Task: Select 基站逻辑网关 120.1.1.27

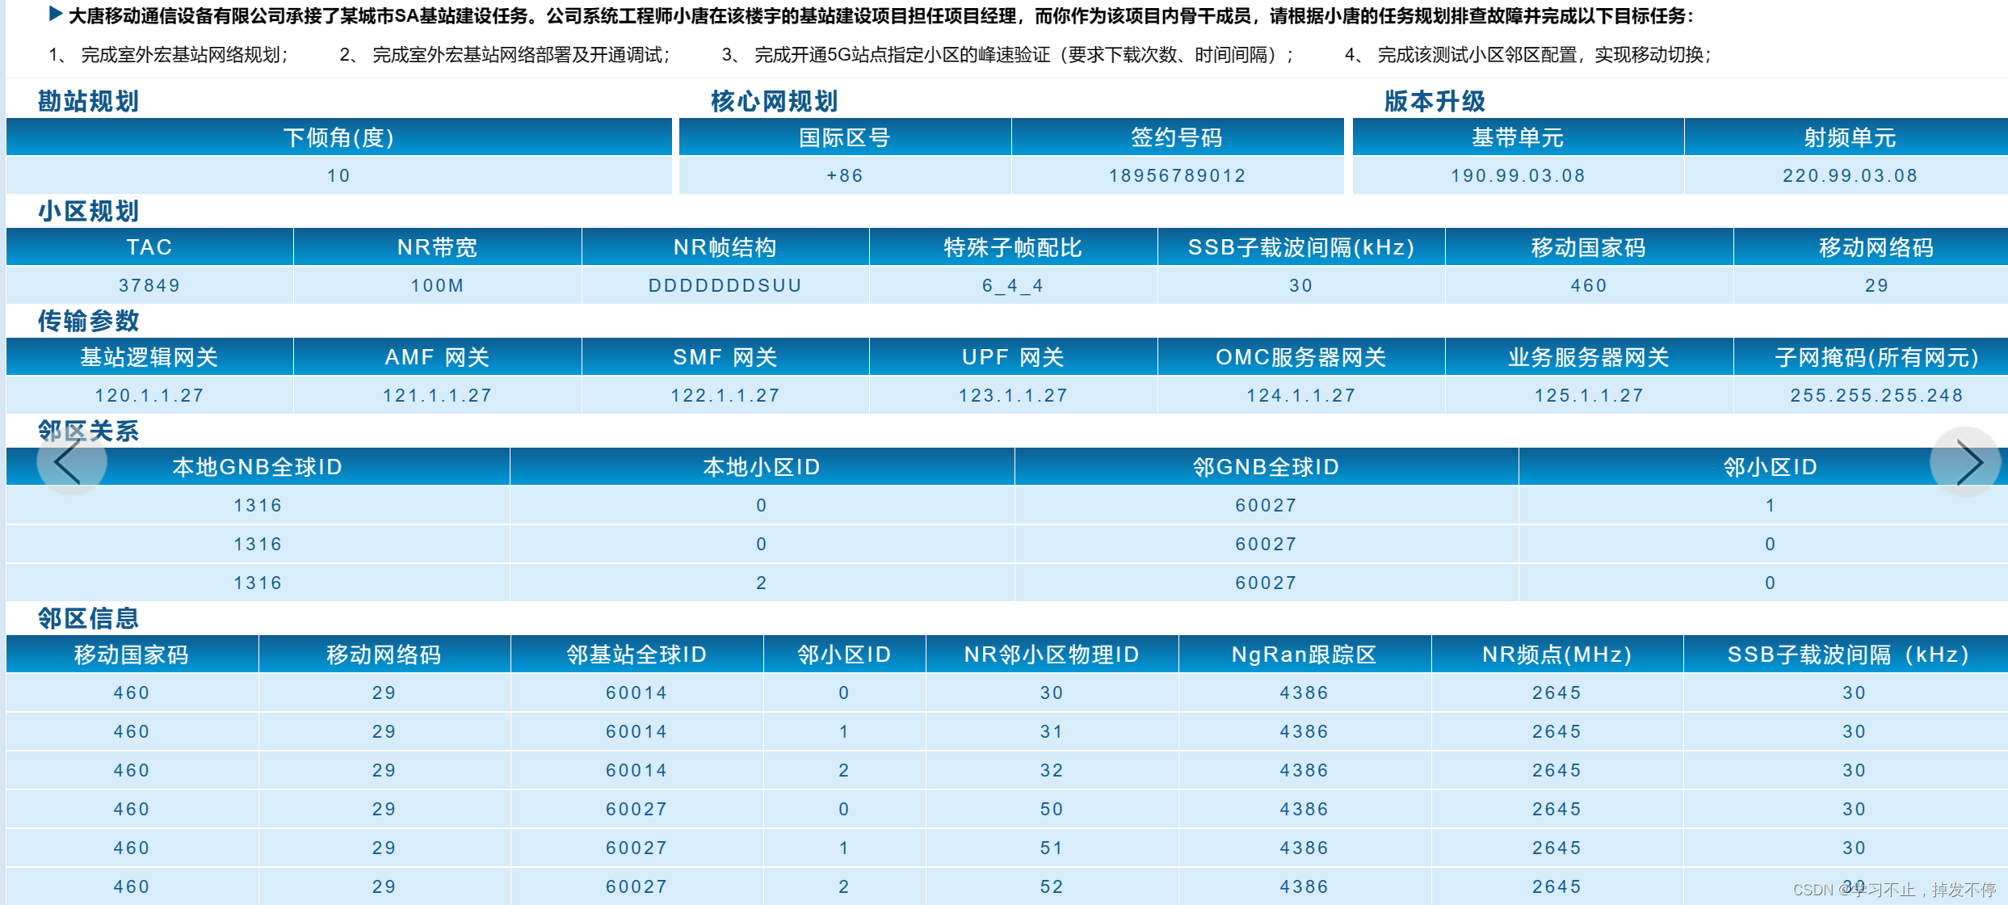Action: pyautogui.click(x=149, y=394)
